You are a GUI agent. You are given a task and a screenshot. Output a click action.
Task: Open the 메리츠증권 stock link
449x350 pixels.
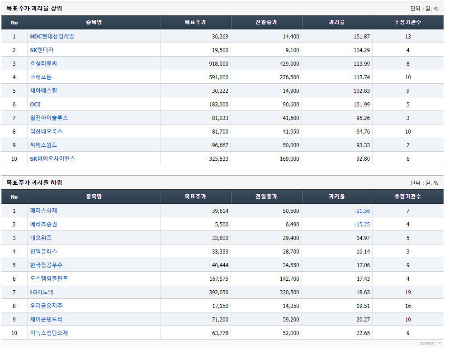coord(43,224)
